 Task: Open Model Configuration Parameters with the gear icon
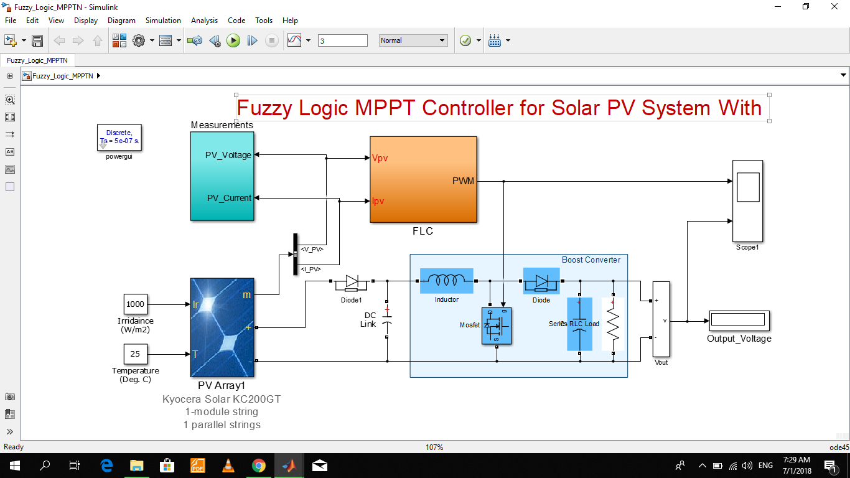pyautogui.click(x=139, y=40)
